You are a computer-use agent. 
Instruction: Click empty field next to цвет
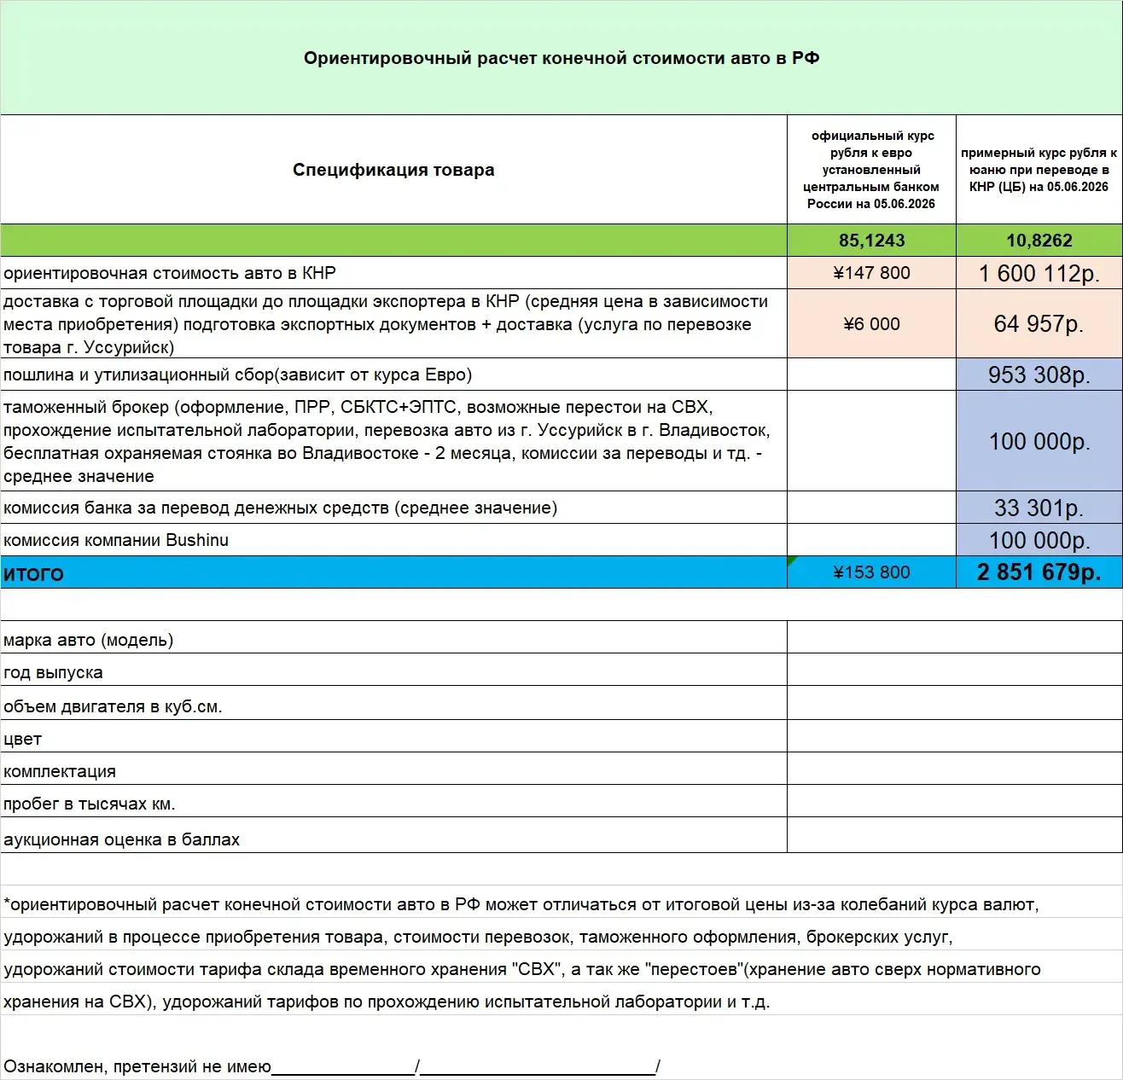point(955,736)
